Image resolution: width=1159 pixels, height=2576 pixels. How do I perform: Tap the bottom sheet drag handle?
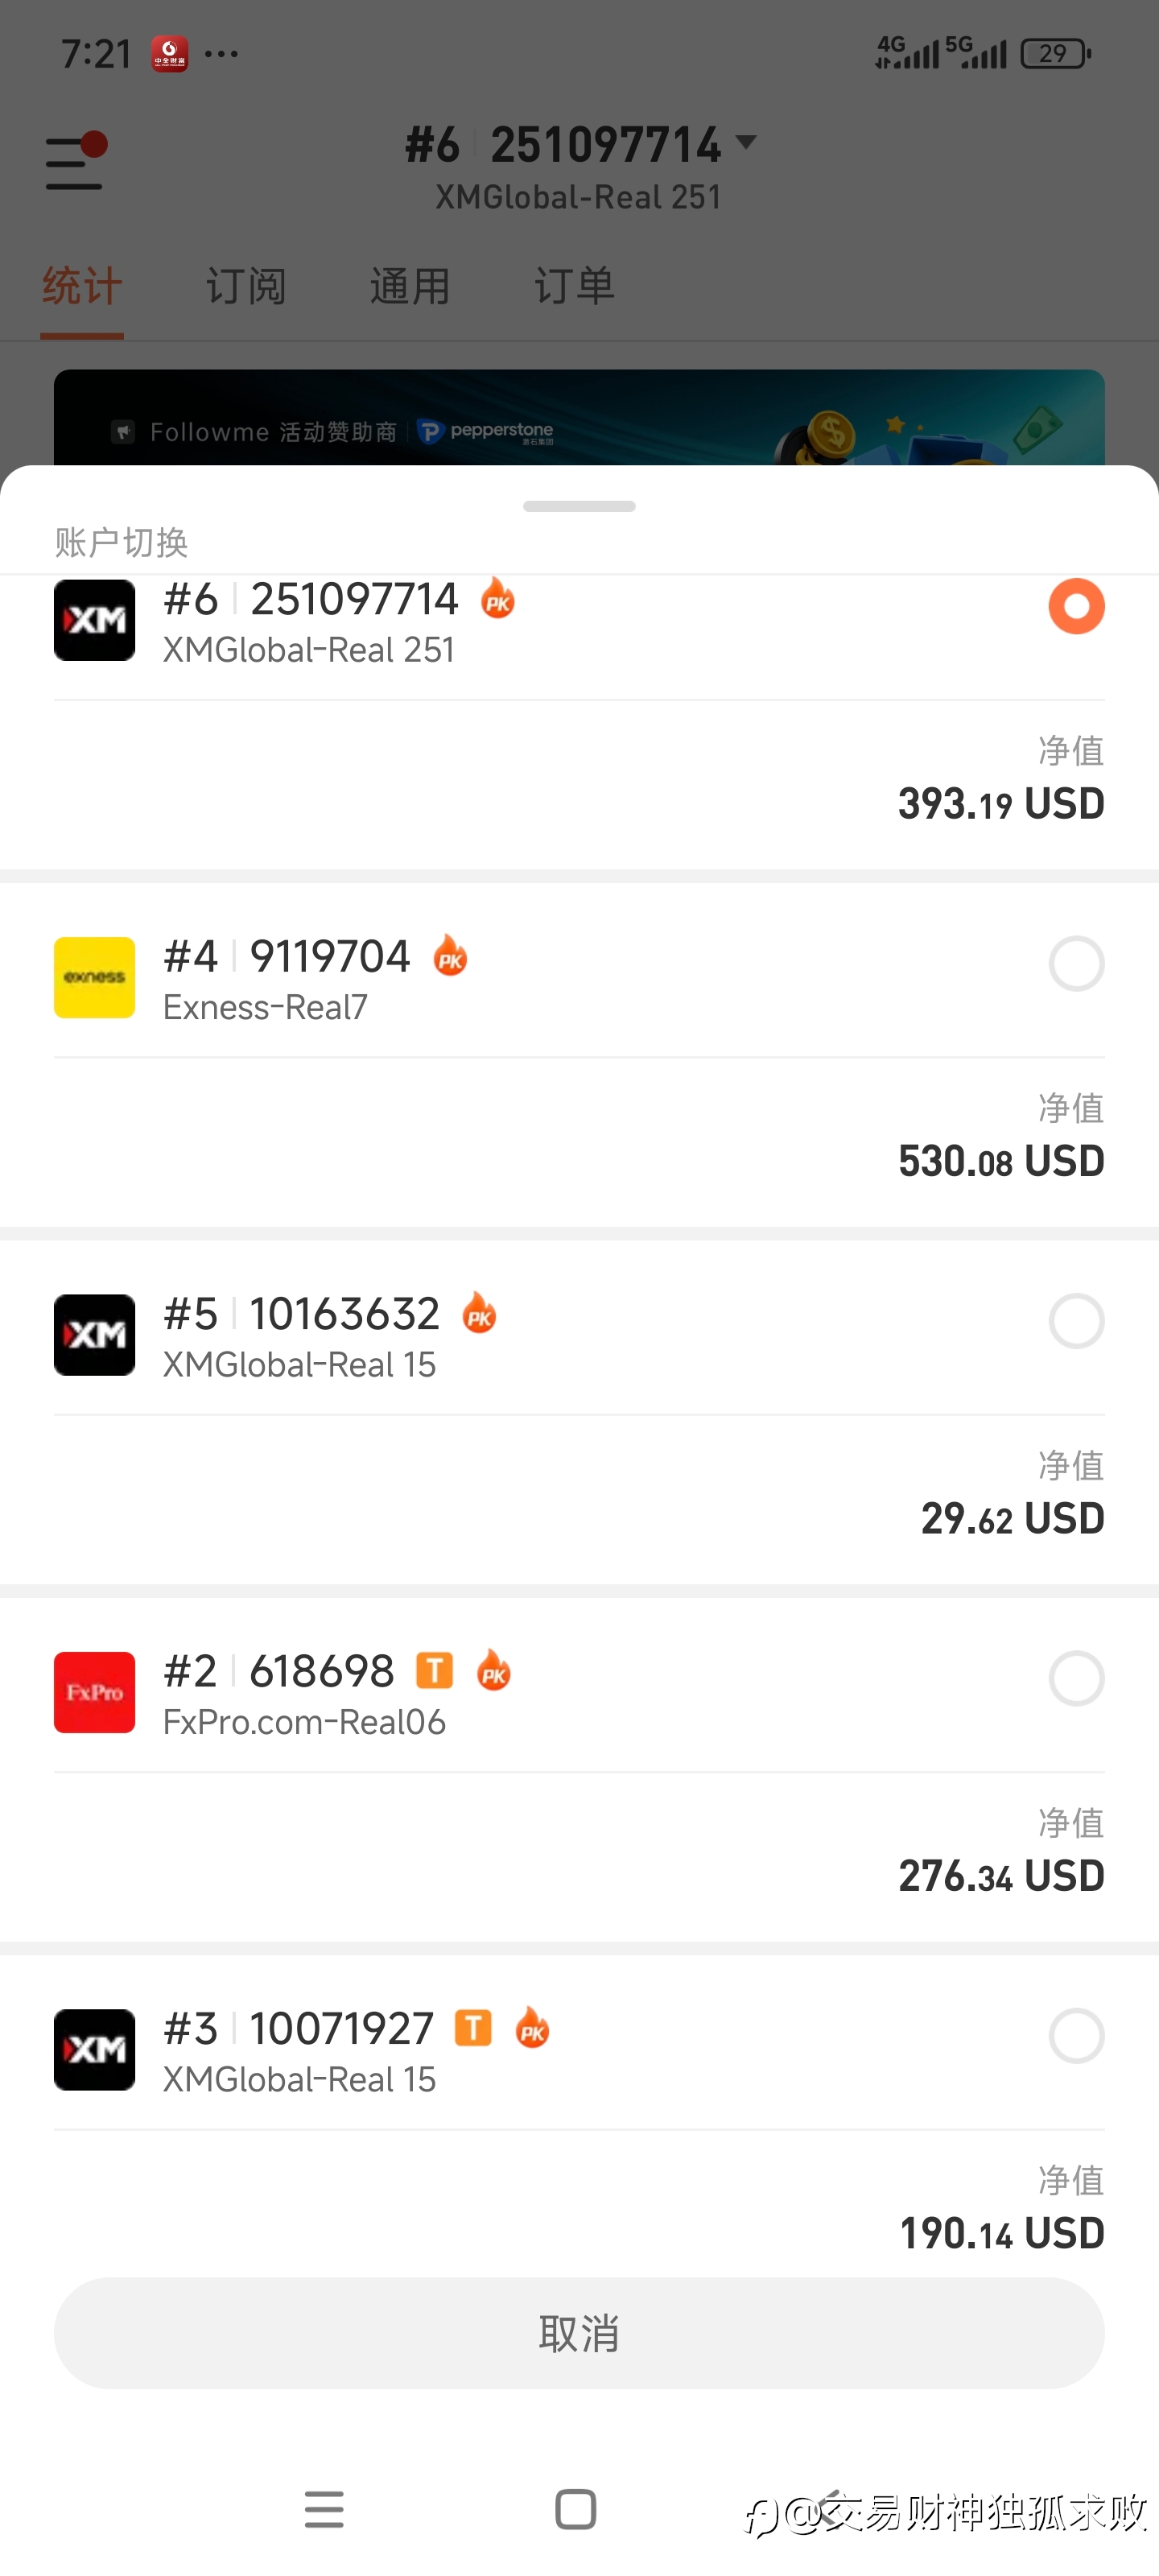pyautogui.click(x=579, y=506)
